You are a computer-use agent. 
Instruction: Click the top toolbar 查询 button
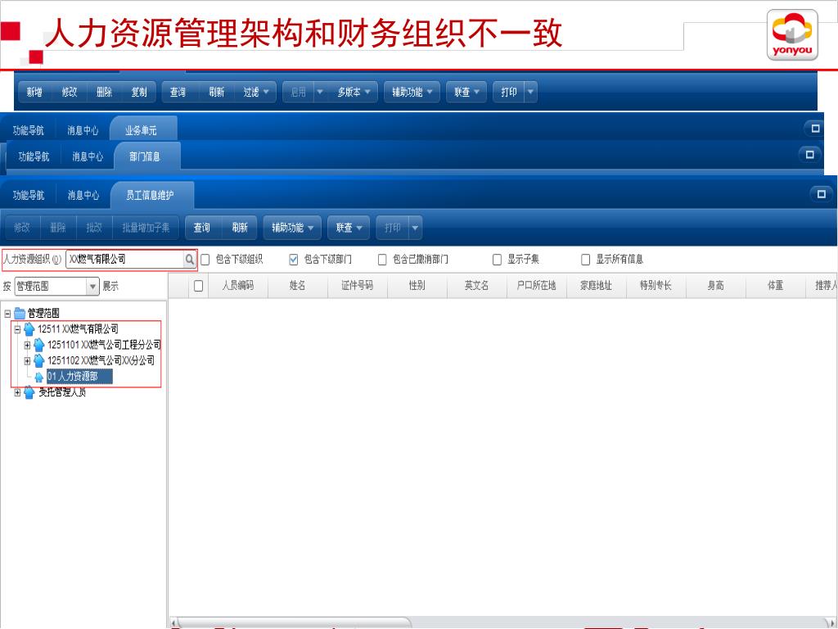point(178,92)
